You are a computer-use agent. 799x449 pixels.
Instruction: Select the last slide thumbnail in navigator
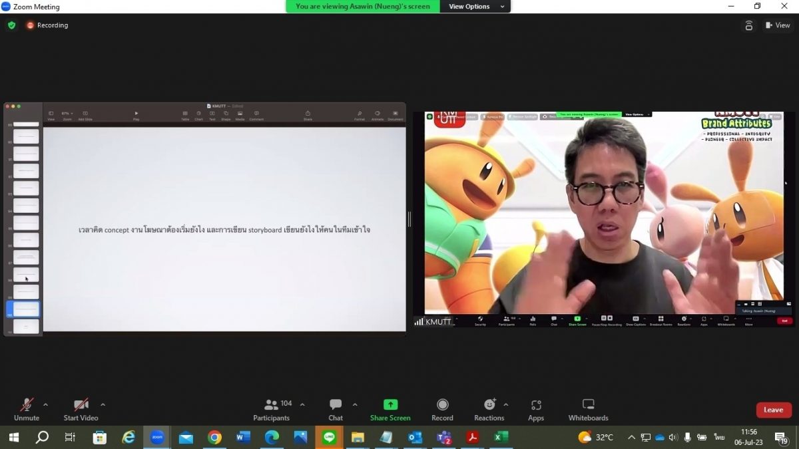(x=26, y=327)
